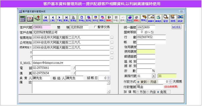This screenshot has width=202, height=106.
Task: Open the 發票地址 ellipsis picker
Action: click(x=112, y=38)
